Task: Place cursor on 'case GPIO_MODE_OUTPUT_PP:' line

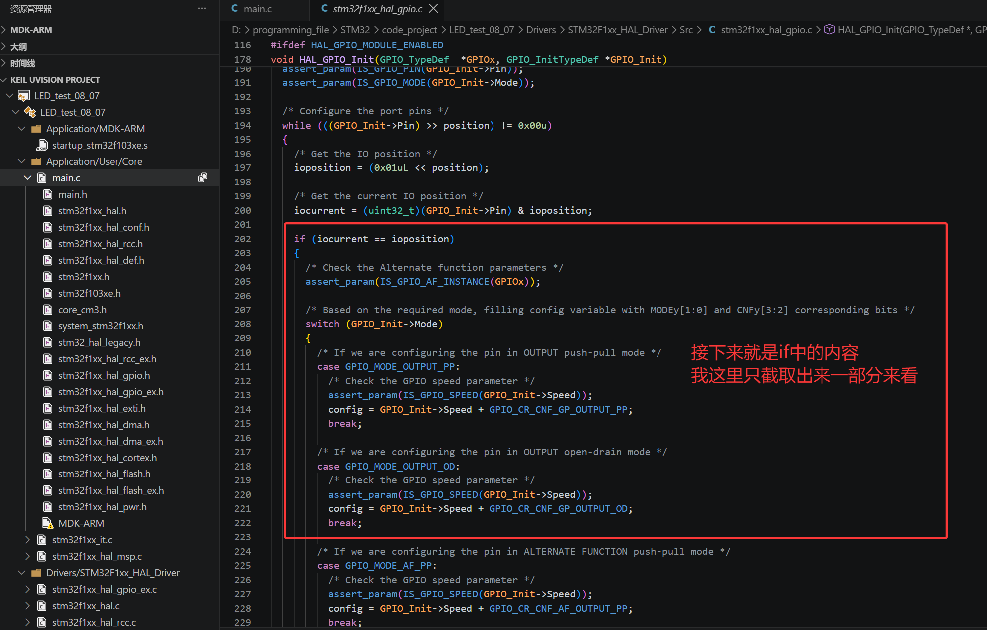Action: coord(388,366)
